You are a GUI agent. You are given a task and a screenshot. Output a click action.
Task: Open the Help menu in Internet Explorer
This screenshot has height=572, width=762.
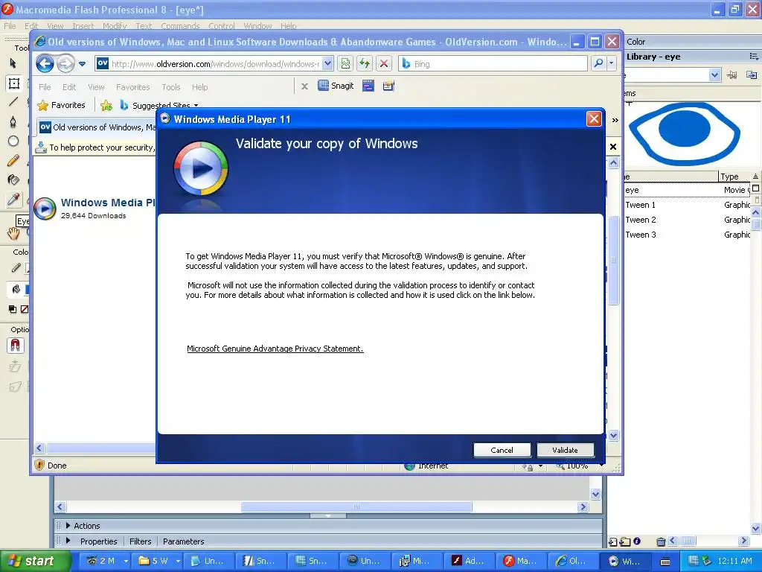point(199,87)
